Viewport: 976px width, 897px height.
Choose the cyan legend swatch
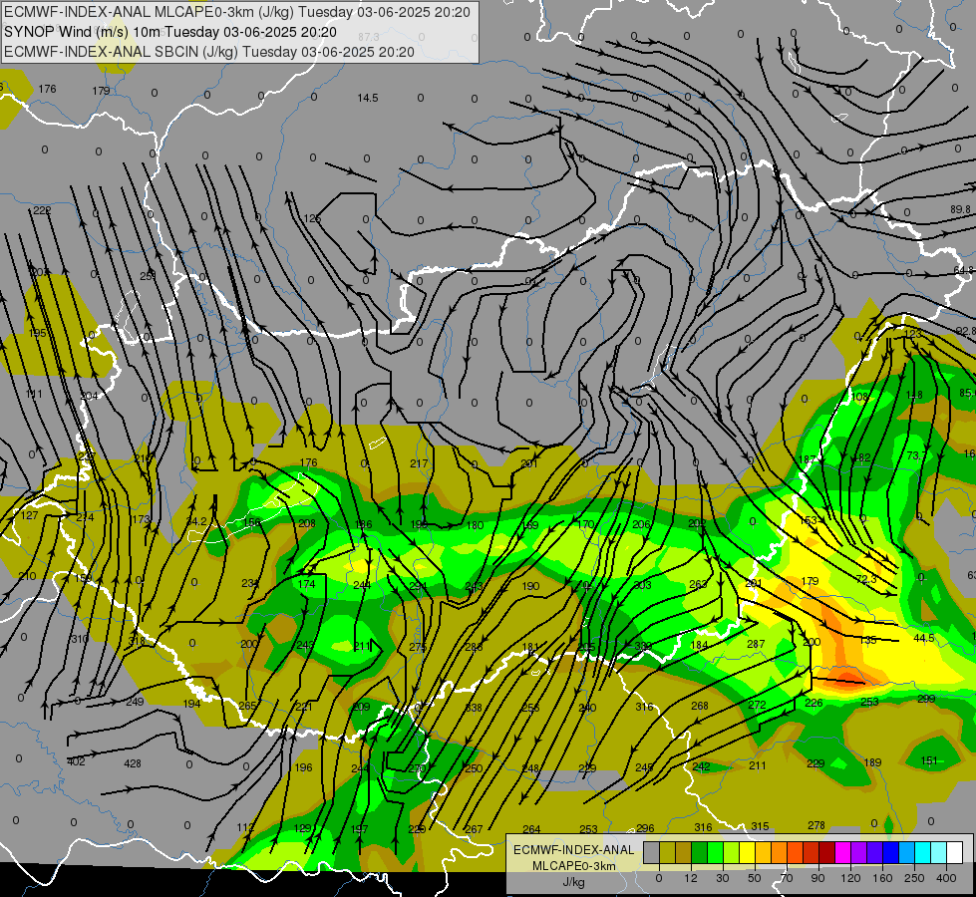[922, 852]
